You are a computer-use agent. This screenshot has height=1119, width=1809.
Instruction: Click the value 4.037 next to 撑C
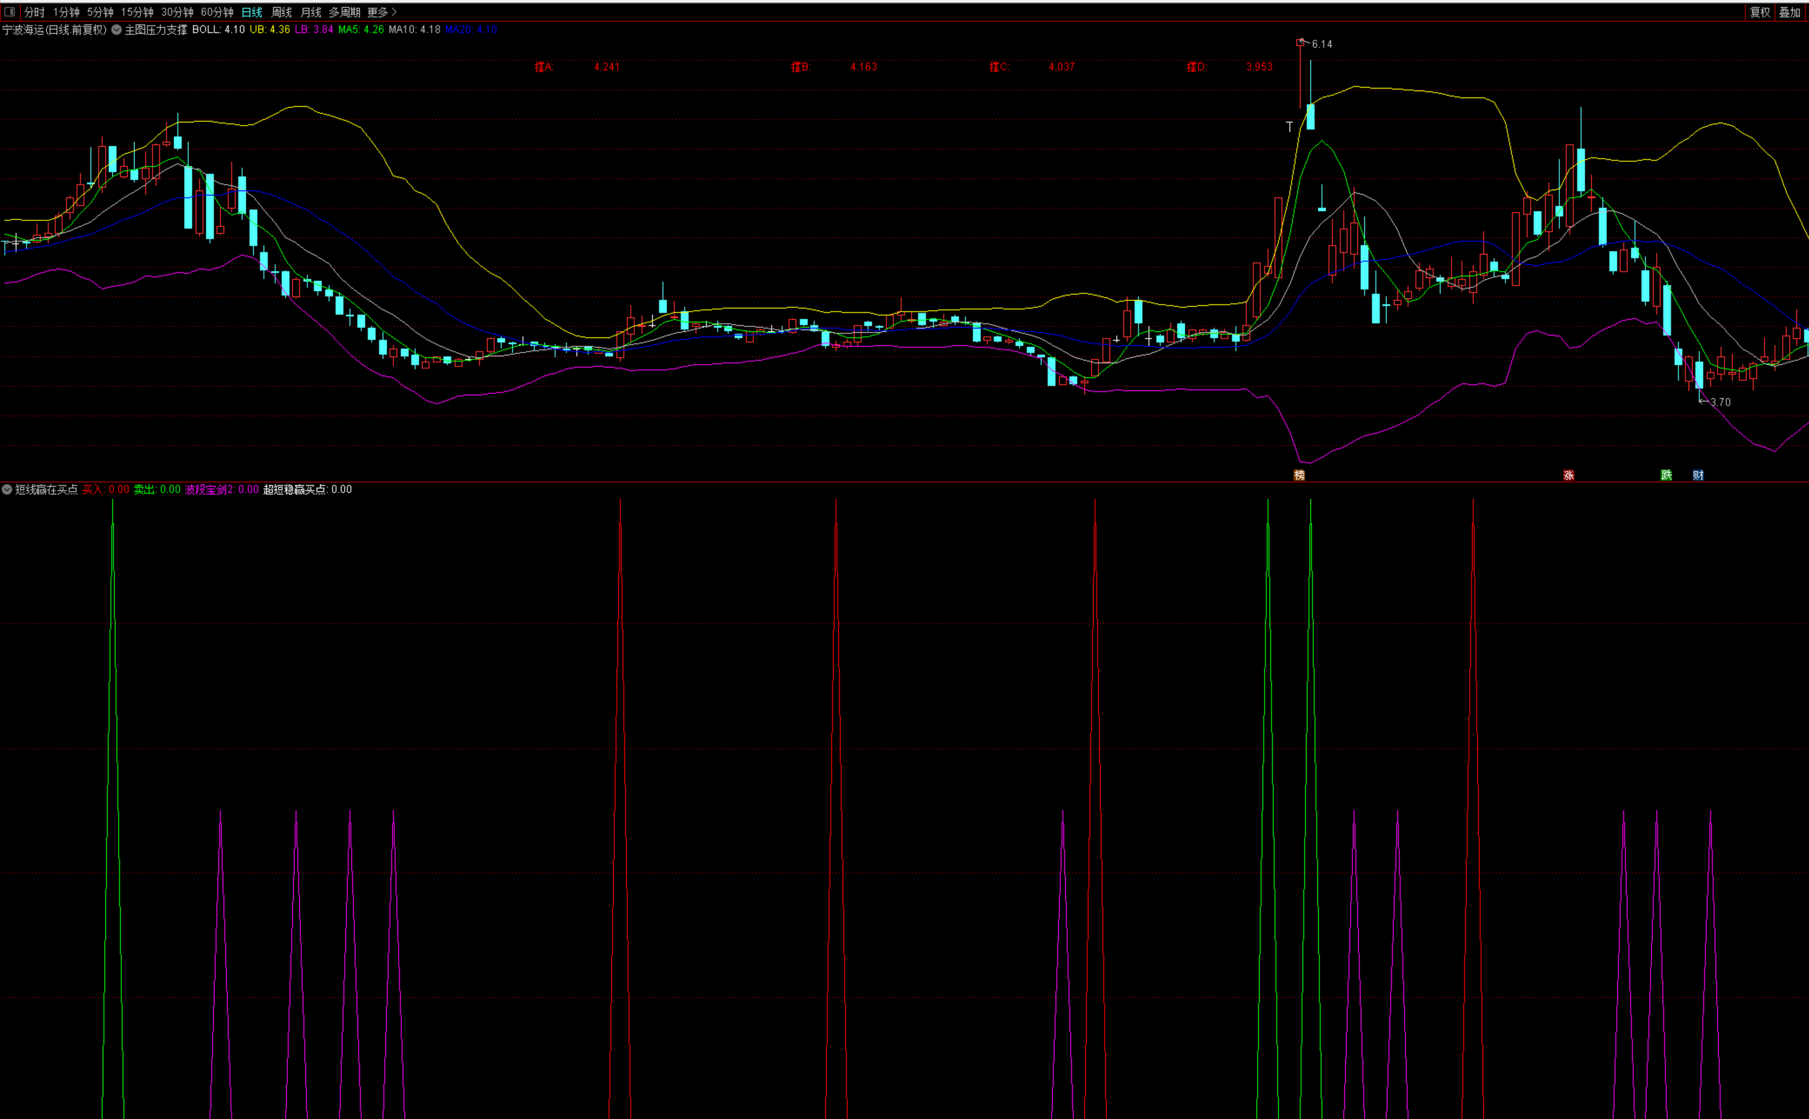(1061, 67)
